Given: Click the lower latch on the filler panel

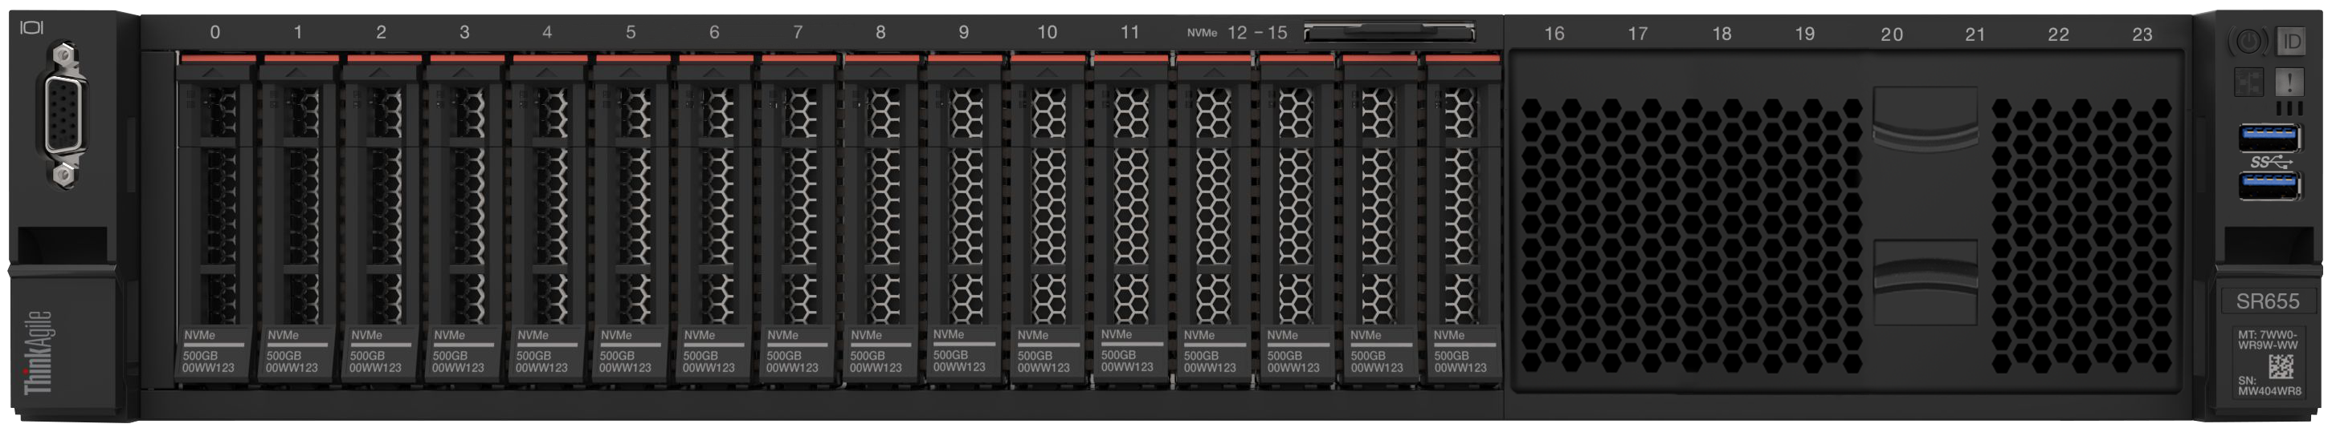Looking at the screenshot, I should click(x=1925, y=281).
